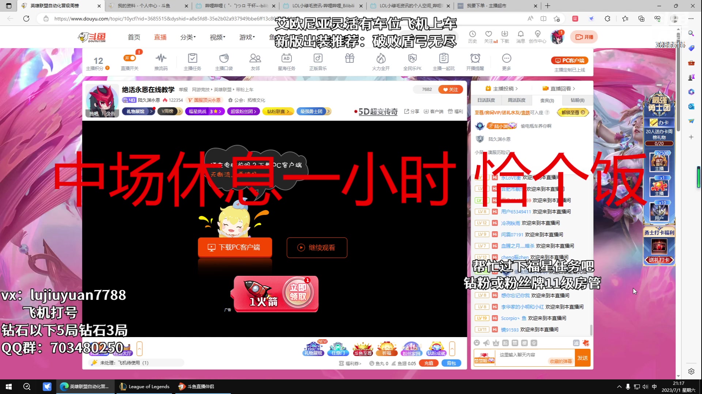Open 直播回看 stream replay
This screenshot has height=394, width=702.
(x=559, y=89)
